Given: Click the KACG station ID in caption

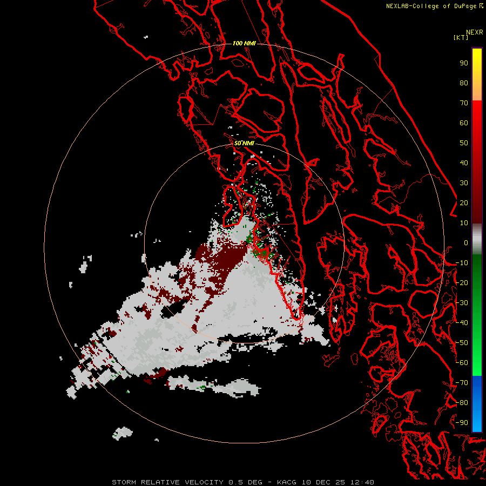Looking at the screenshot, I should pyautogui.click(x=286, y=482).
